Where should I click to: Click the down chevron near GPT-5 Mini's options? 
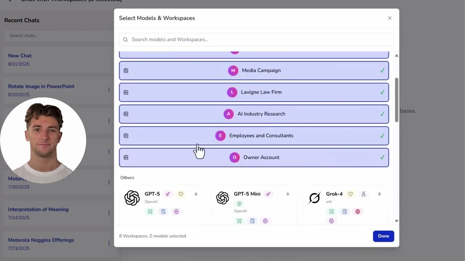[x=288, y=194]
